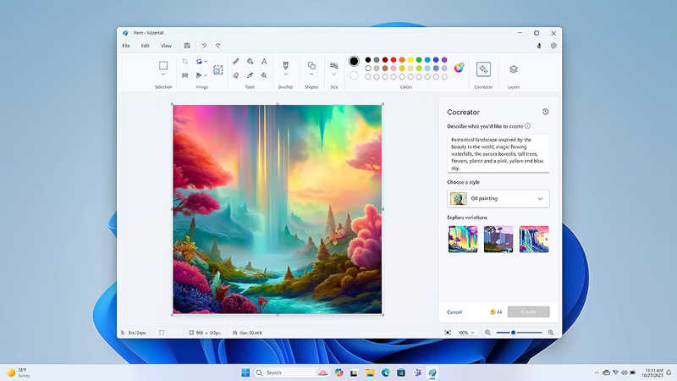Pick the red swatch in the top color row
677x381 pixels.
click(394, 60)
